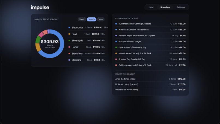The height and width of the screenshot is (124, 220).
Task: Select Wireless Bluetooth Headphones purchase
Action: coord(150,30)
